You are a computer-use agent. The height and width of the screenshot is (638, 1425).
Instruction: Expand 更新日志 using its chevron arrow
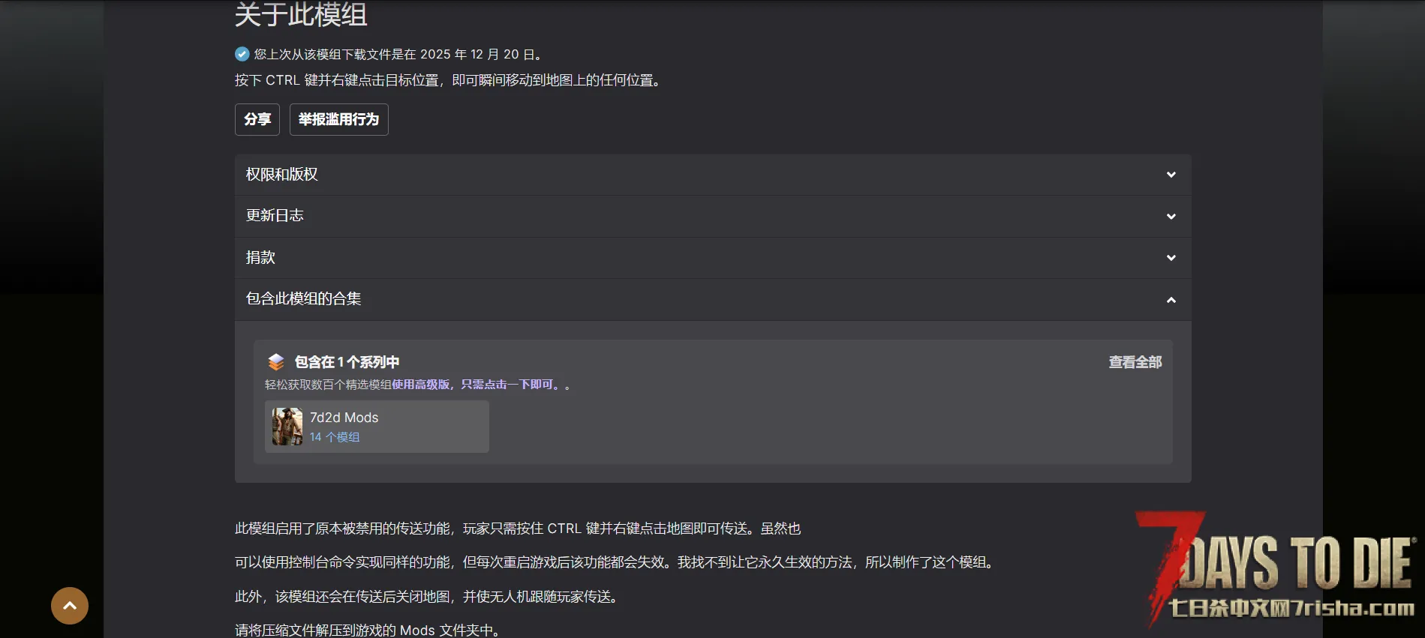pos(1171,217)
